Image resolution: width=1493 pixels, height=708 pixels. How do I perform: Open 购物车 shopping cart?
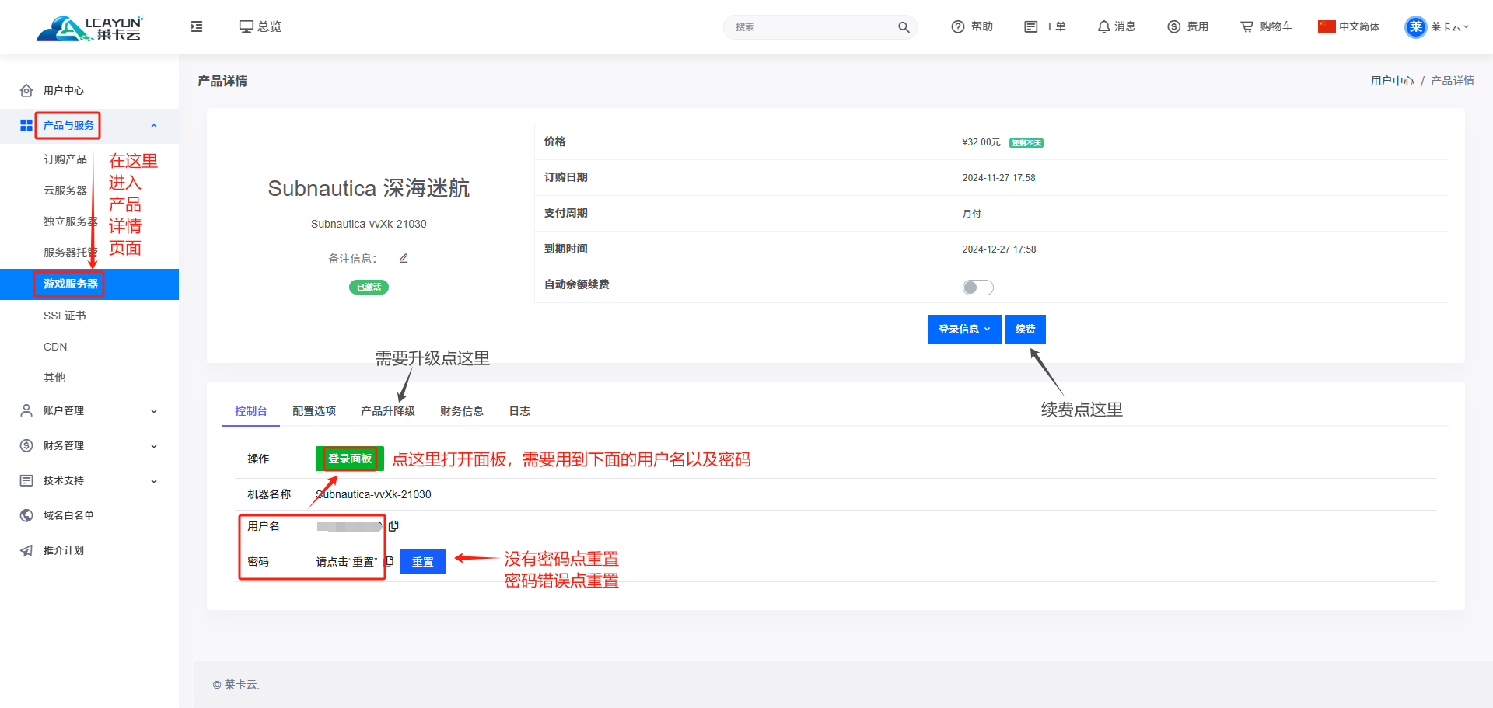1247,26
